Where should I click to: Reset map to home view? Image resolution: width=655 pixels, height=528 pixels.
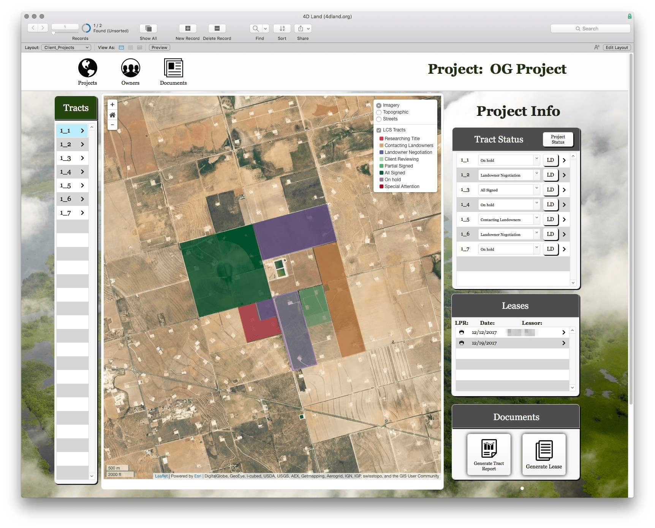112,115
